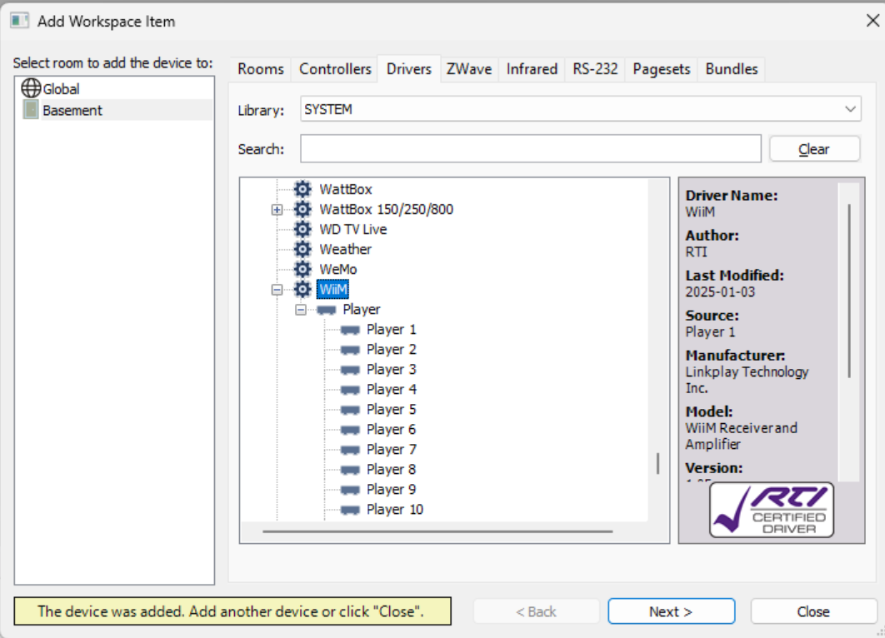Select the Player 1 label
Image resolution: width=885 pixels, height=638 pixels.
coord(391,330)
